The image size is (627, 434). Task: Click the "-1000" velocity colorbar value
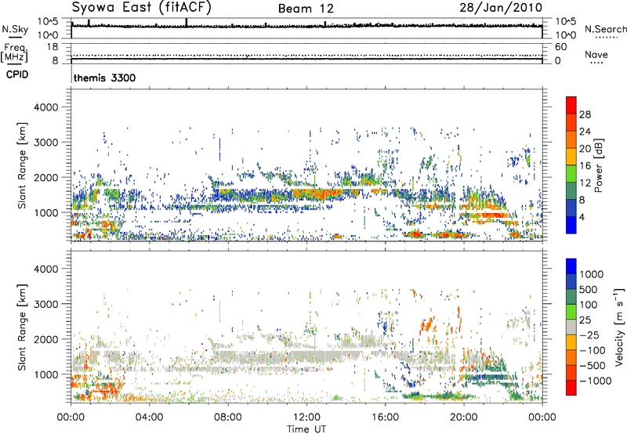pos(596,381)
